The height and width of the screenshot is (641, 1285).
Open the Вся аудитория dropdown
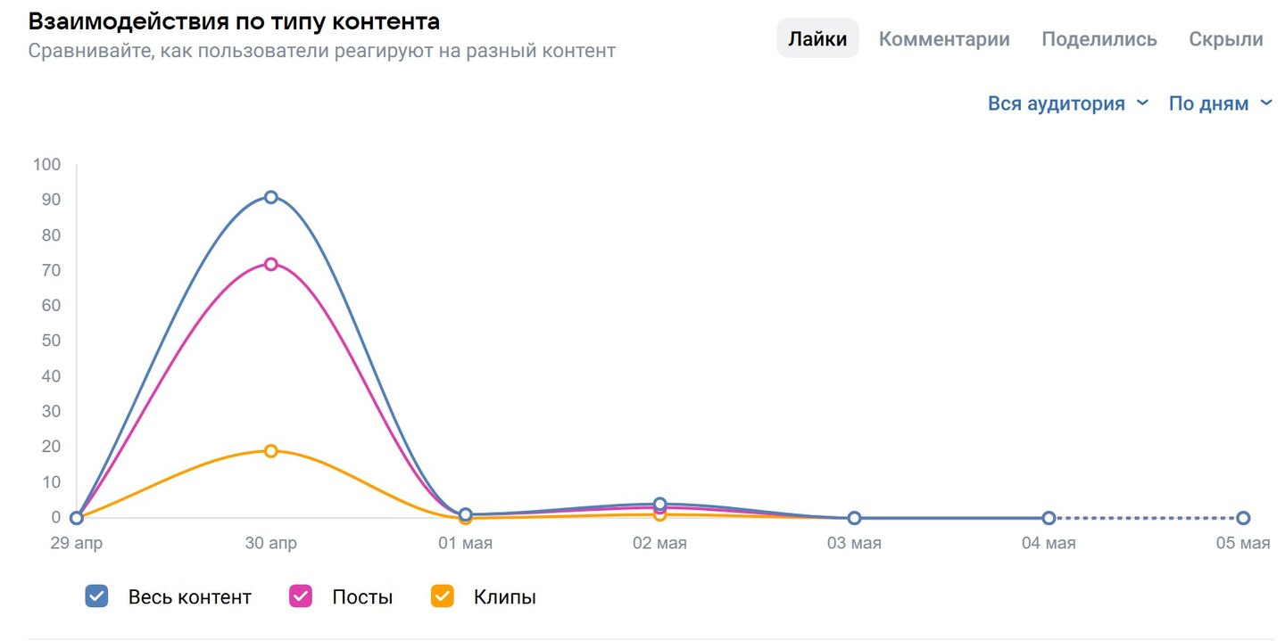[1057, 103]
